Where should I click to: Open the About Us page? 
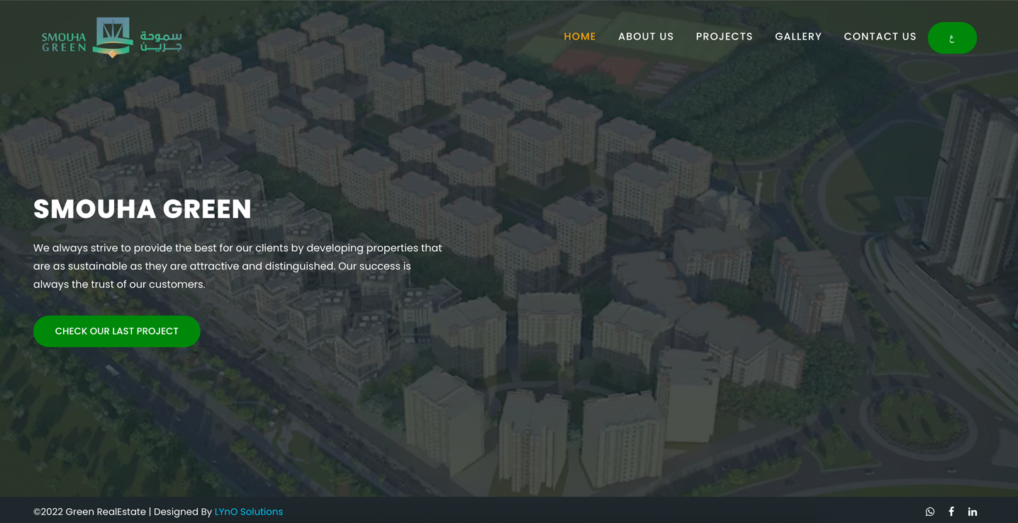coord(646,37)
